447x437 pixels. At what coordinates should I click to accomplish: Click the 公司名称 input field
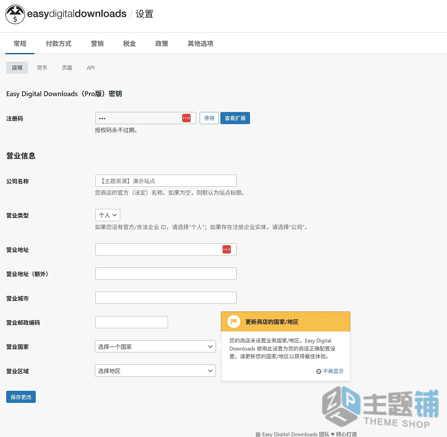tap(166, 180)
